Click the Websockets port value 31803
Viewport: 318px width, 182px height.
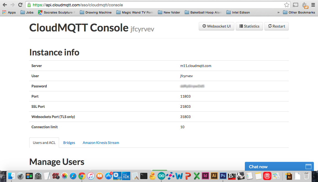[185, 117]
